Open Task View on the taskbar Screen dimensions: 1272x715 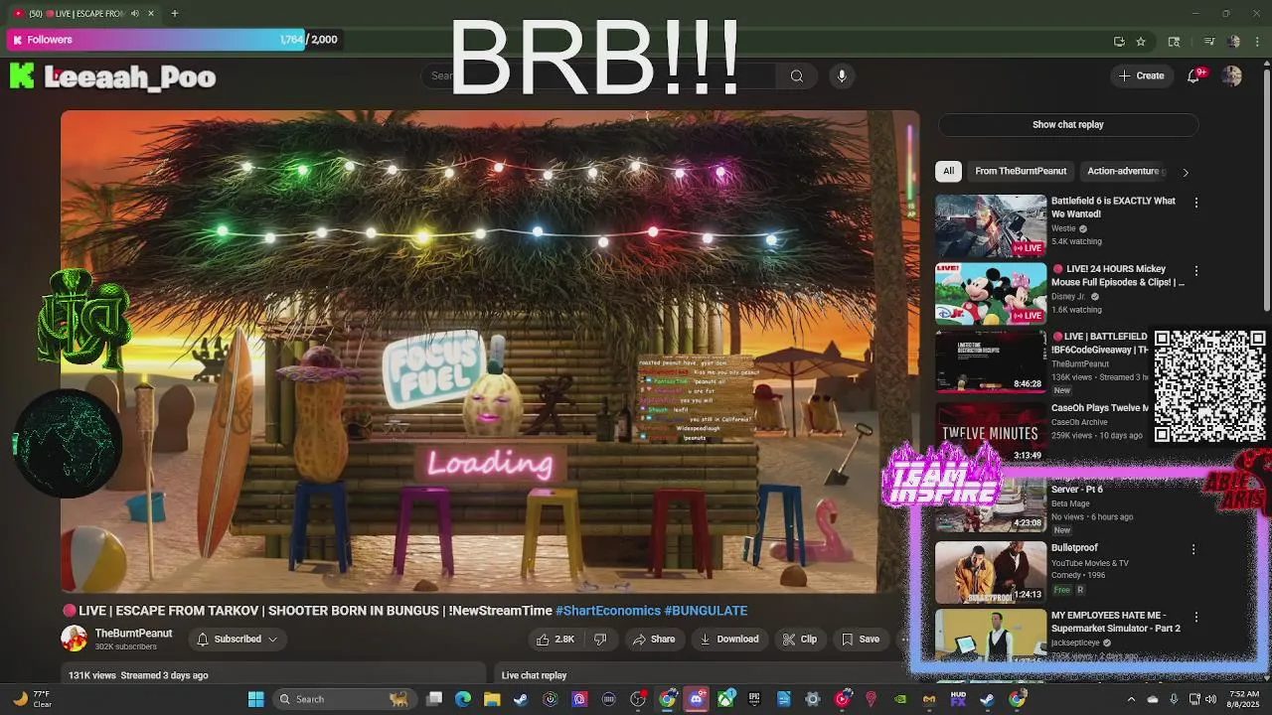point(434,699)
